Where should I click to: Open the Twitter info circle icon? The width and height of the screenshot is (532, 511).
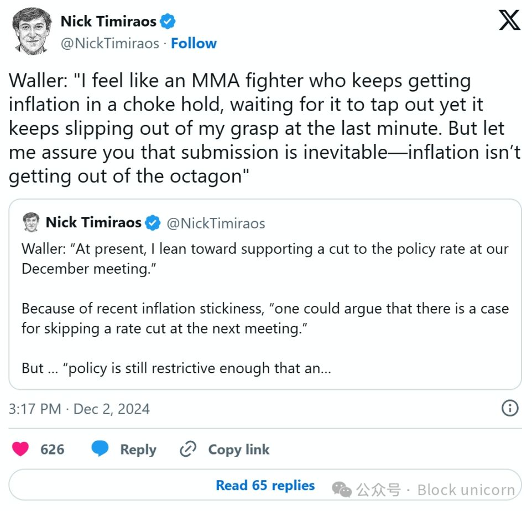(x=509, y=409)
